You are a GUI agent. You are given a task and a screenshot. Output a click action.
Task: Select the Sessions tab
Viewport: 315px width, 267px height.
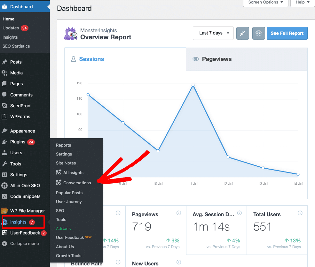coord(91,59)
